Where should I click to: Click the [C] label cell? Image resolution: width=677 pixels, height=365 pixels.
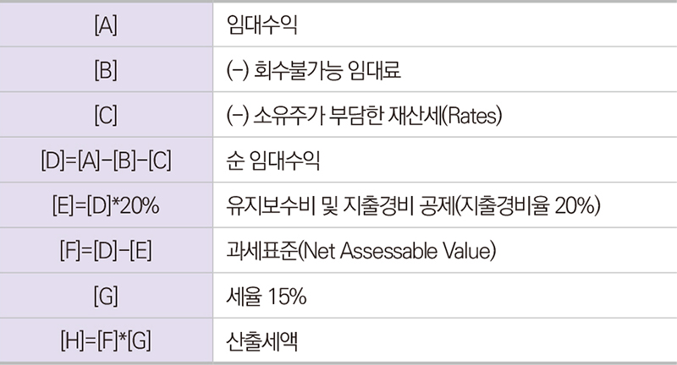(107, 115)
